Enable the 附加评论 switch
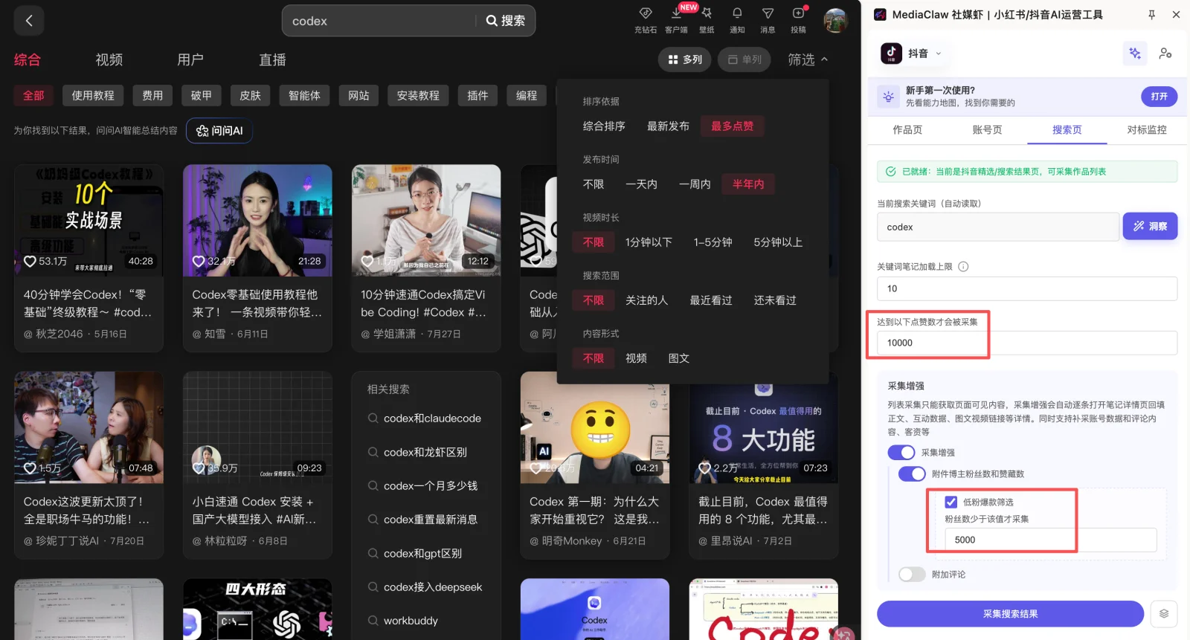The width and height of the screenshot is (1190, 640). point(912,575)
